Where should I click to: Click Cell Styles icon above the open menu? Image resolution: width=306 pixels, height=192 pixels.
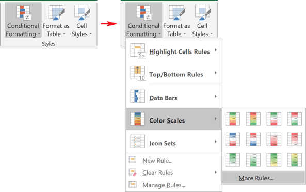click(x=203, y=13)
